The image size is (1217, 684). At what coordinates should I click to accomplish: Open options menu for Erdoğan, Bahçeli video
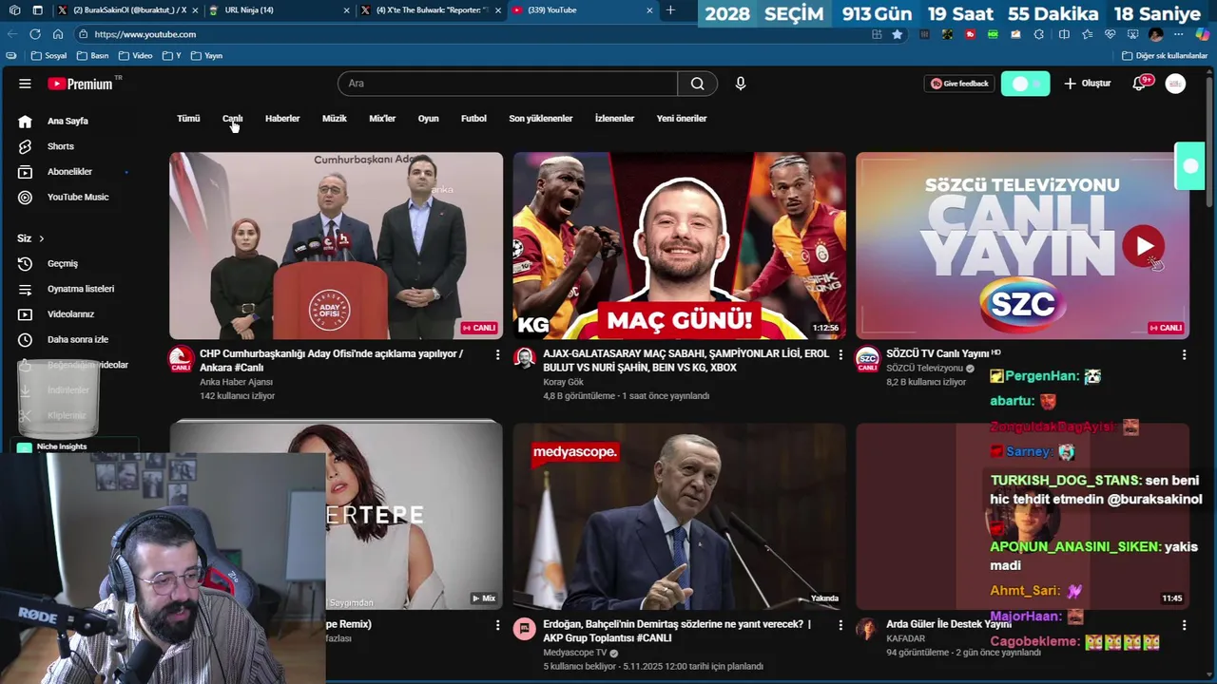coord(840,625)
